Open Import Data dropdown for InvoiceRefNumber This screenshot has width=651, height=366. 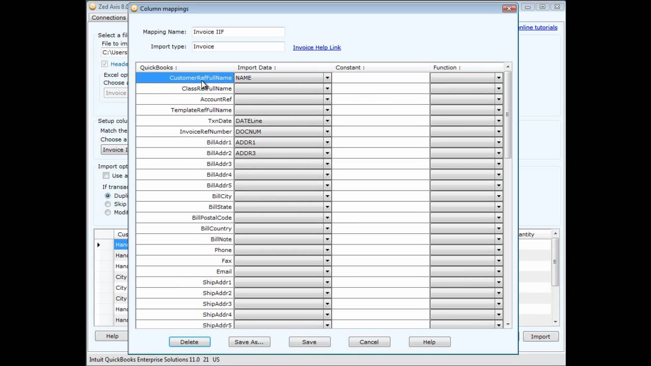pyautogui.click(x=328, y=132)
